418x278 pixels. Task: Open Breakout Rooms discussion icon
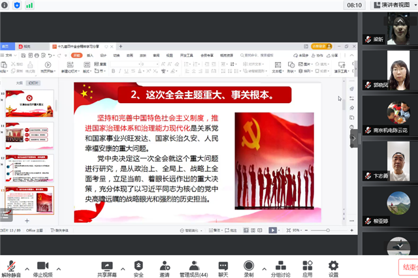coord(280,265)
